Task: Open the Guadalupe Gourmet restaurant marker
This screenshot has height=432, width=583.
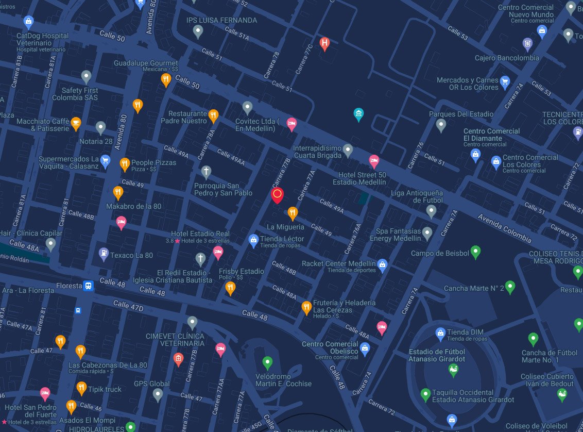Action: click(165, 79)
